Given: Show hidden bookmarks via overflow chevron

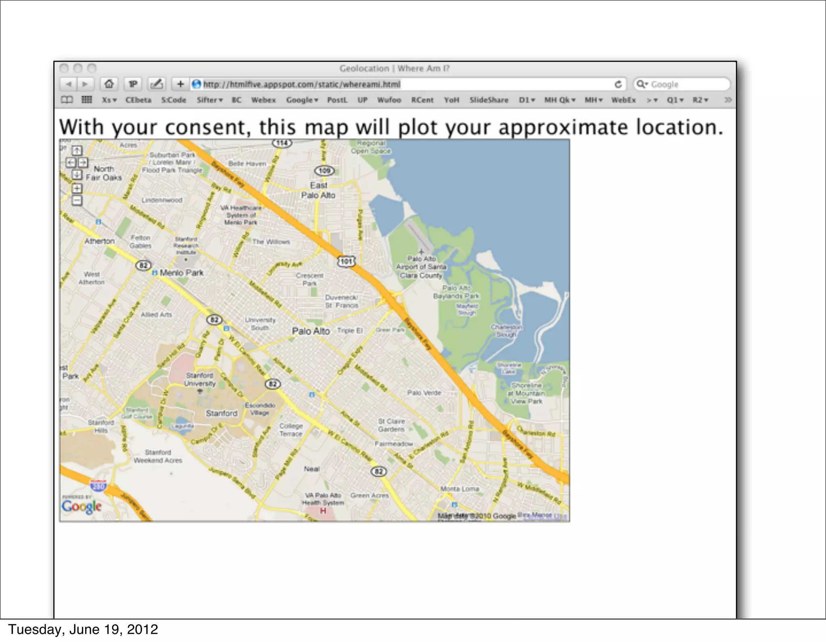Looking at the screenshot, I should [x=727, y=100].
